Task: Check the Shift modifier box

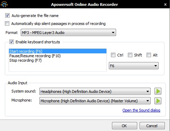Action: (130, 55)
